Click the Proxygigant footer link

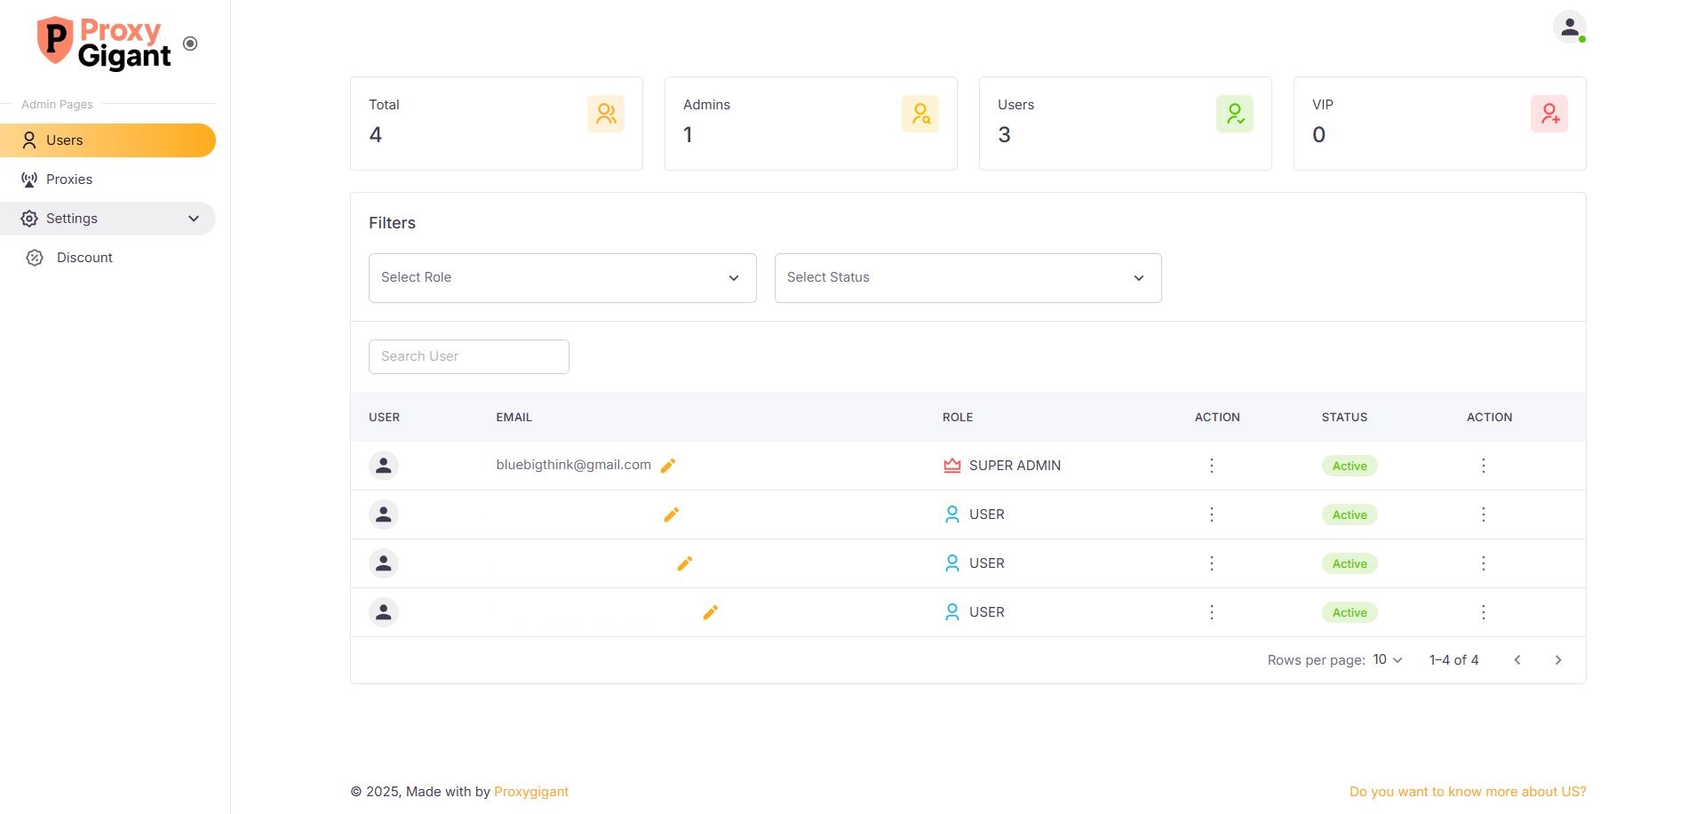[530, 792]
